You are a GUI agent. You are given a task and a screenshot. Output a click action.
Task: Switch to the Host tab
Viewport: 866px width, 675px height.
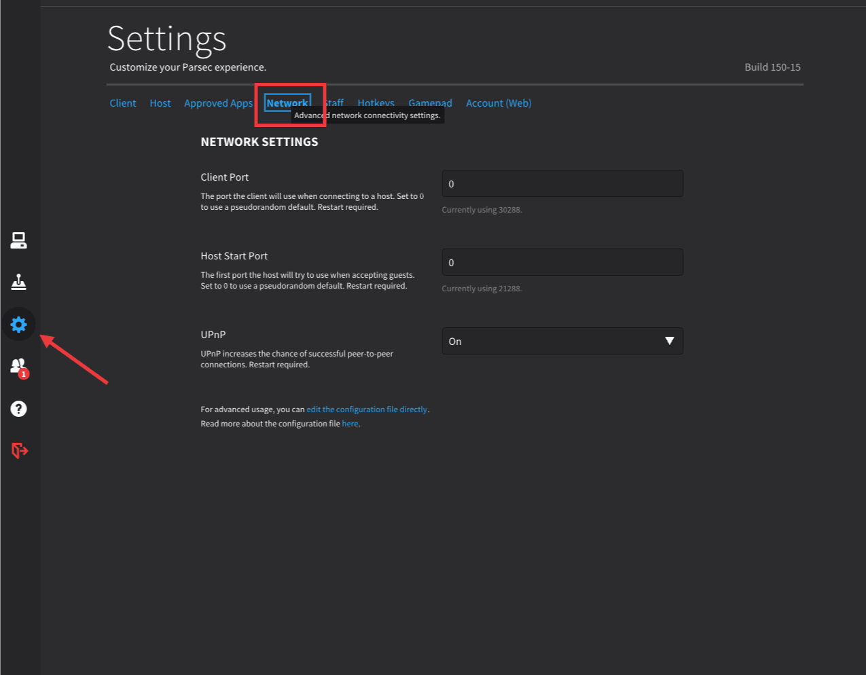pyautogui.click(x=160, y=103)
